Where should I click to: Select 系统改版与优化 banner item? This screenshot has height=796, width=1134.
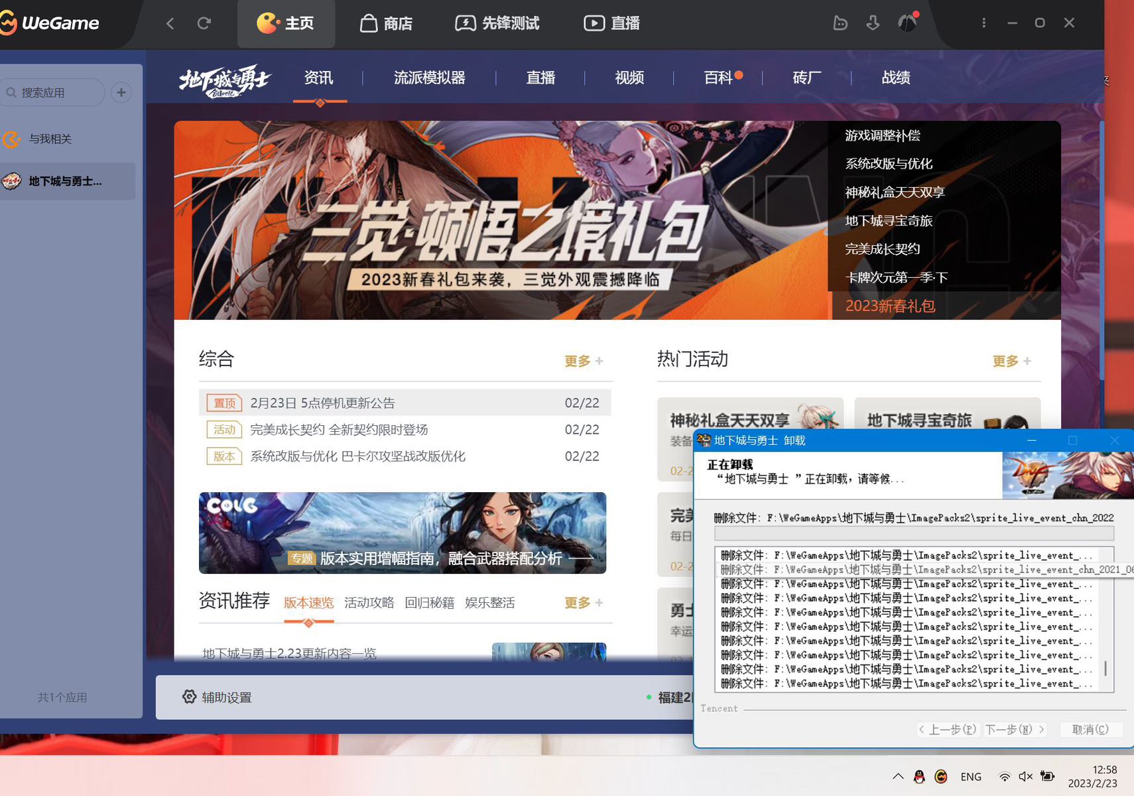[x=889, y=164]
